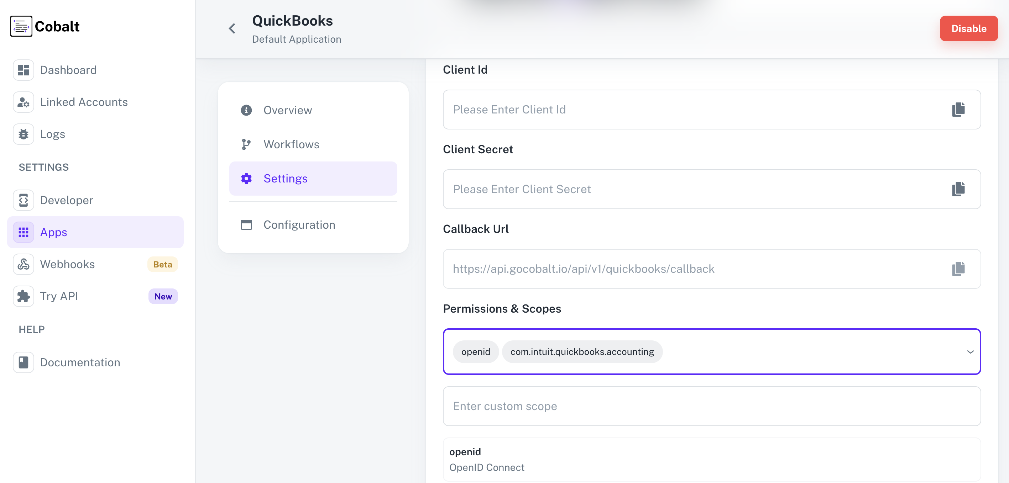Copy the QuickBooks callback URL
This screenshot has height=483, width=1009.
(958, 269)
